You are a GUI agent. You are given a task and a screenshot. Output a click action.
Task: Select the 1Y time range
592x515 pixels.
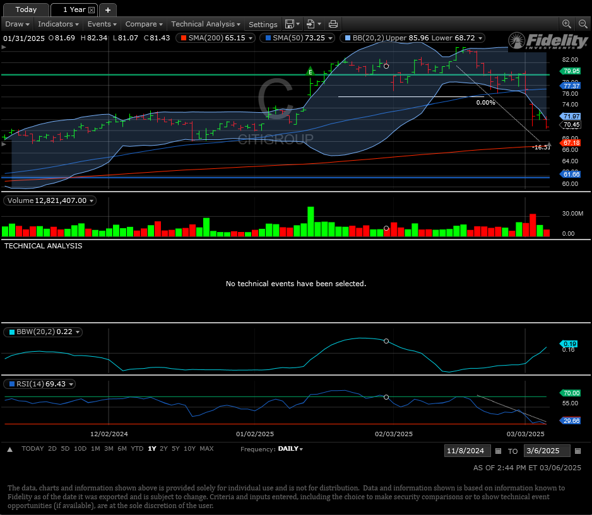[151, 449]
